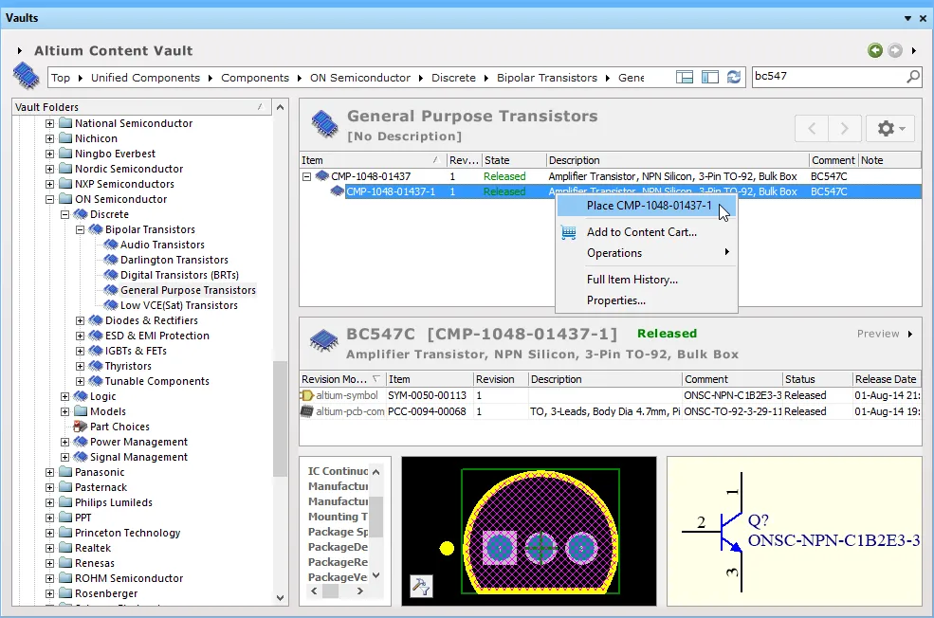Click the Add to Content Cart icon
The width and height of the screenshot is (934, 618).
(x=569, y=232)
